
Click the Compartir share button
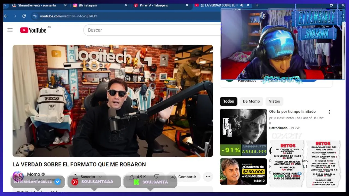click(183, 177)
